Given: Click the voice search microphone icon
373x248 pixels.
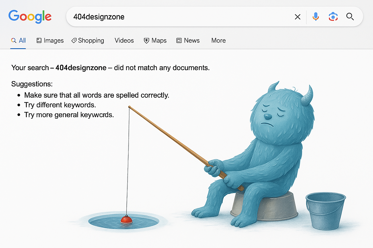Looking at the screenshot, I should tap(316, 17).
